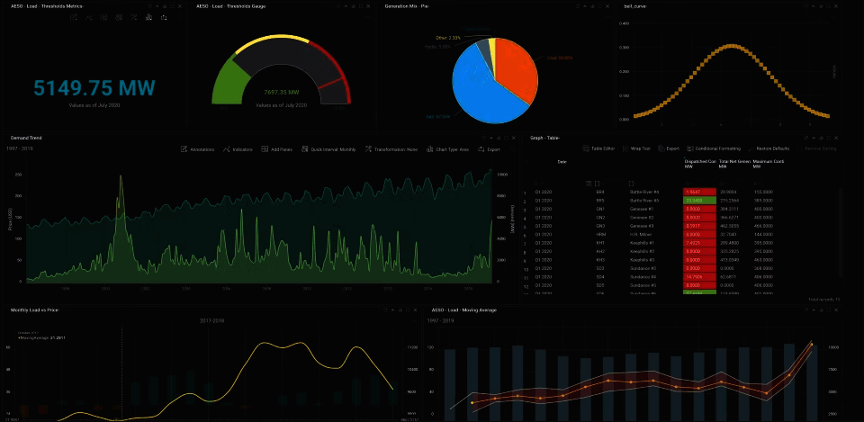Open Conditional Formatting for the table
The height and width of the screenshot is (422, 864).
714,148
